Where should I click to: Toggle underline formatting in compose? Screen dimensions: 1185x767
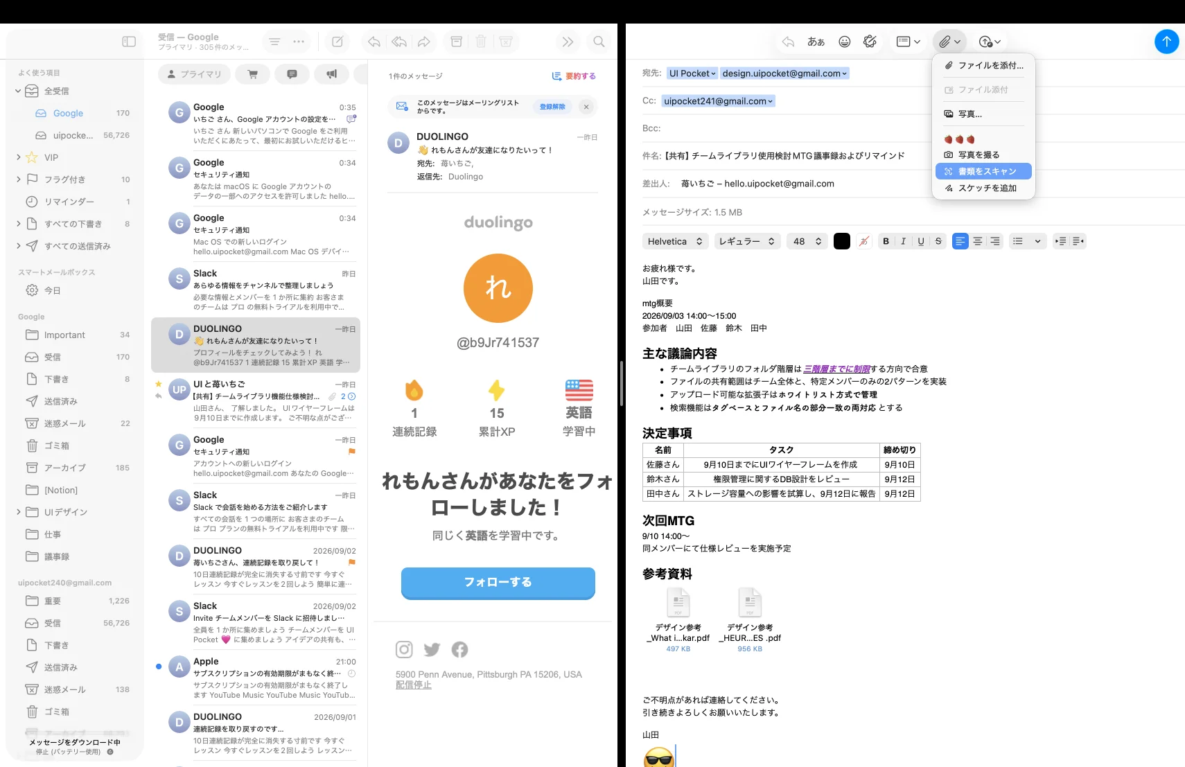coord(921,241)
